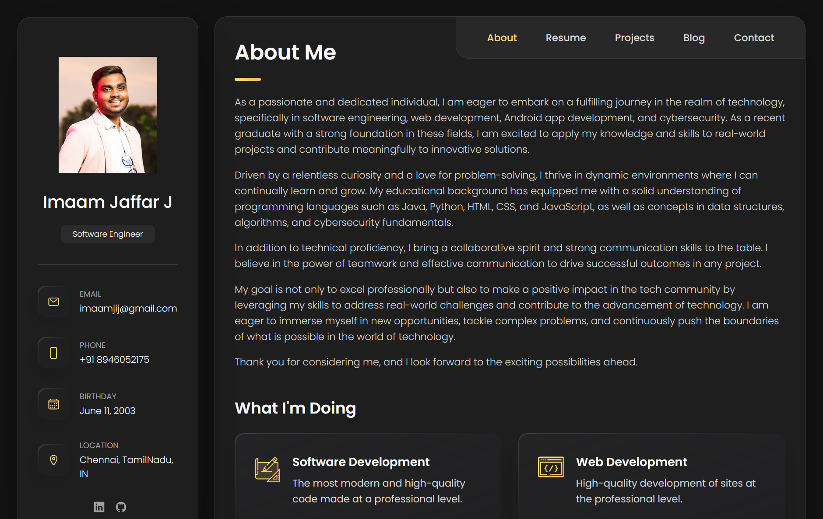Click the yellow divider under About Me
This screenshot has height=519, width=823.
[248, 79]
